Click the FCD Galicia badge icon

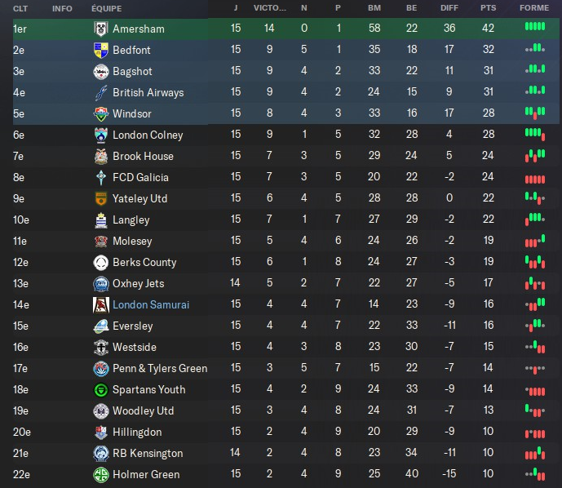[x=100, y=177]
